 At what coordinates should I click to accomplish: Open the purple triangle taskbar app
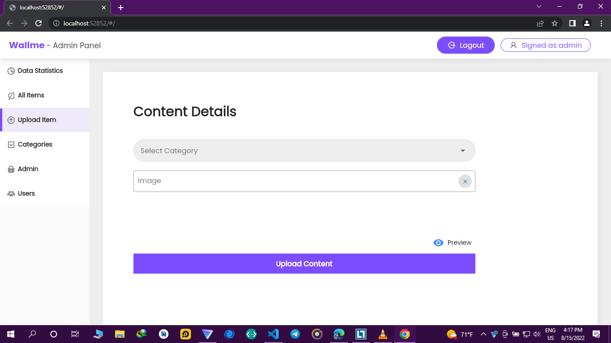click(208, 334)
